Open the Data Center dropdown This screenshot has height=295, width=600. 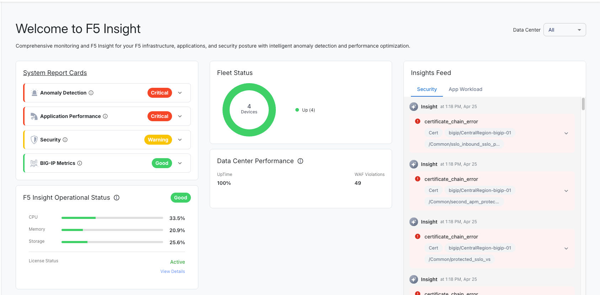click(564, 30)
